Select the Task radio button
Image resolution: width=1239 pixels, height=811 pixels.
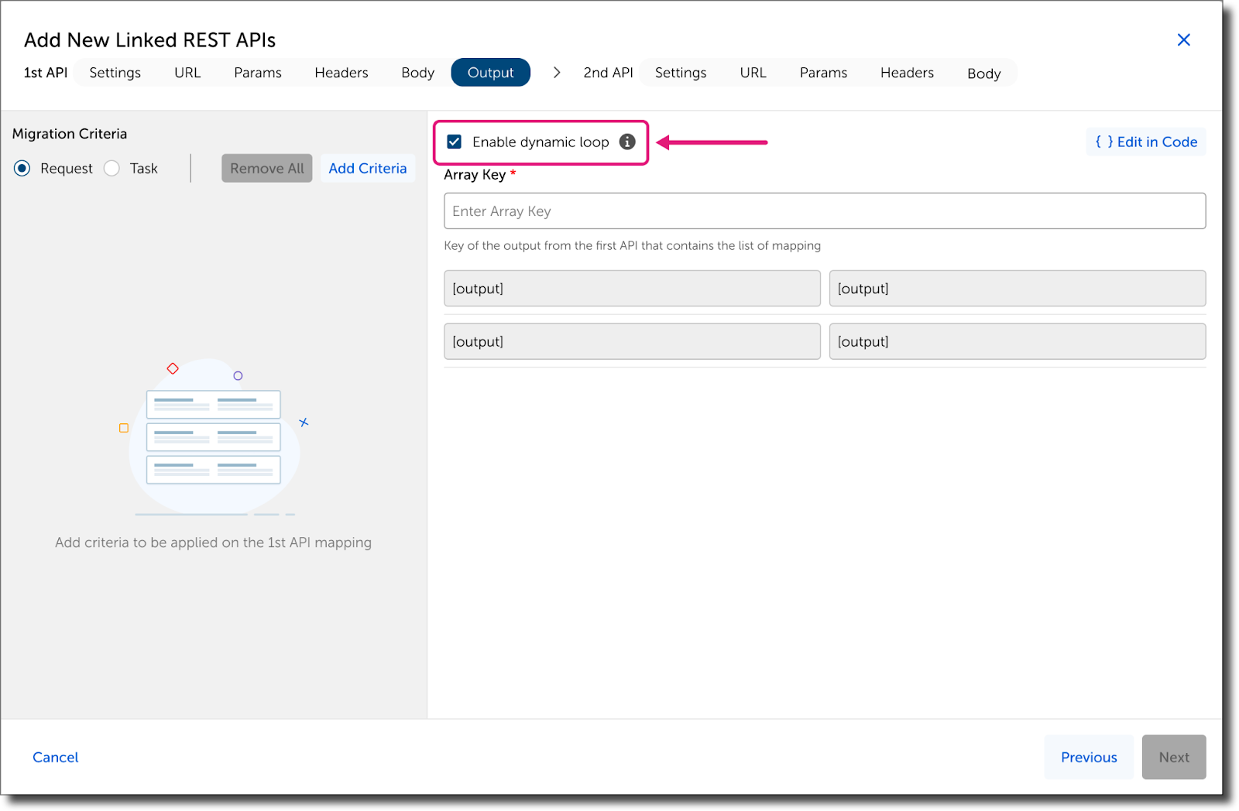pos(112,168)
